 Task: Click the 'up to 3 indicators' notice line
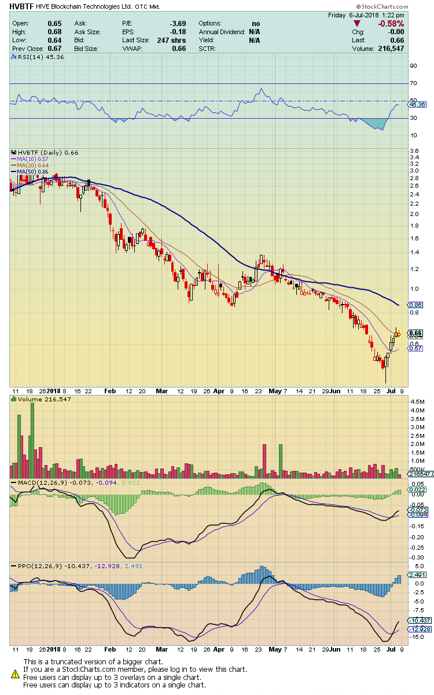tap(114, 685)
